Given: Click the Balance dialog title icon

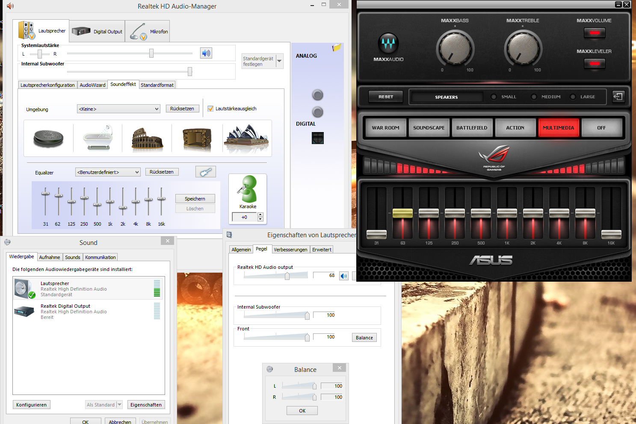Looking at the screenshot, I should [269, 369].
